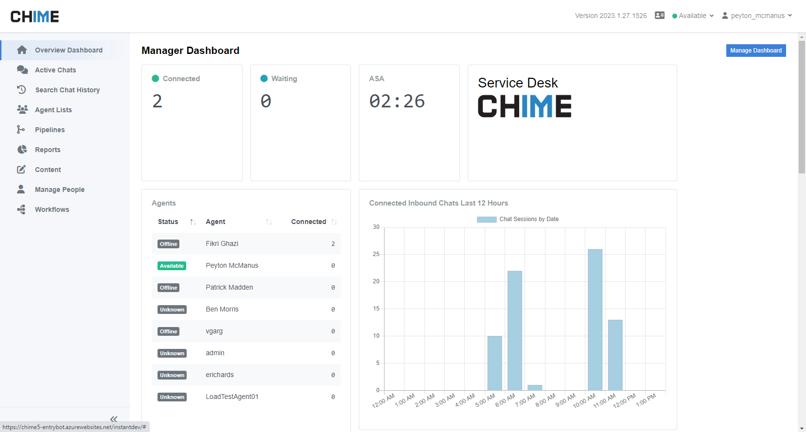
Task: Click the admin agent name
Action: (215, 353)
